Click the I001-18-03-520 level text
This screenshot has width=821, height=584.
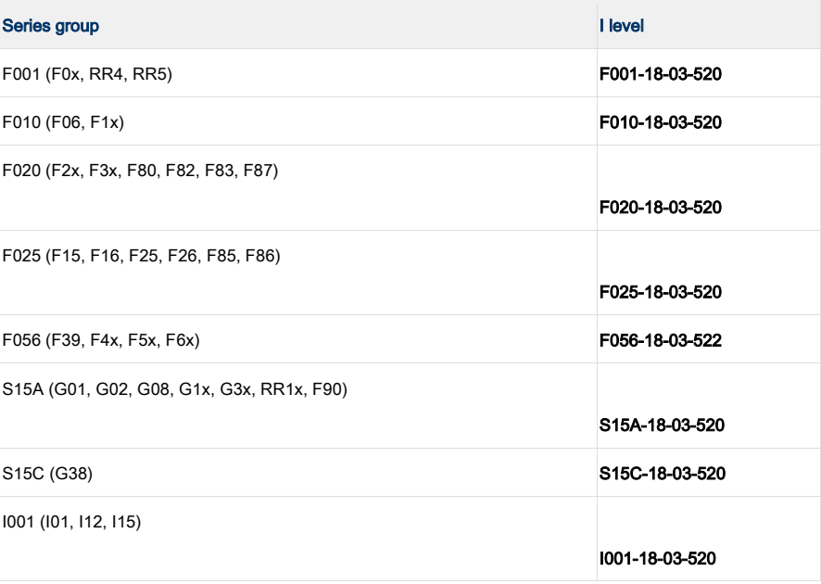(x=657, y=558)
